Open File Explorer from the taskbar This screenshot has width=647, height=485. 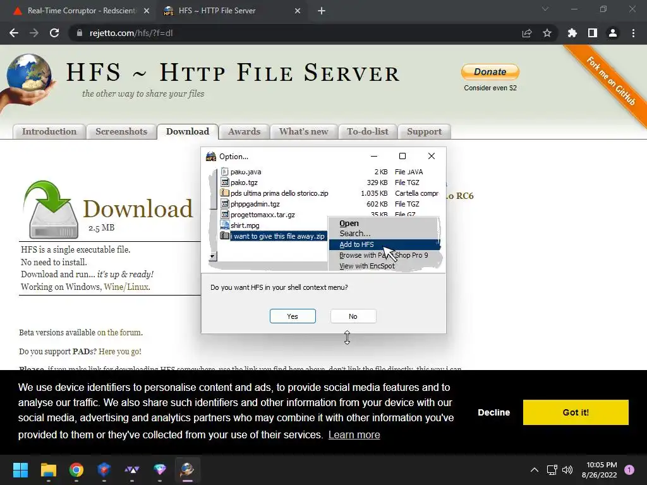tap(48, 470)
